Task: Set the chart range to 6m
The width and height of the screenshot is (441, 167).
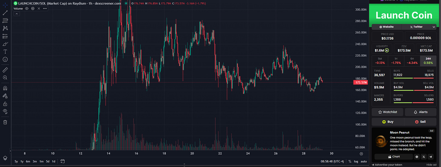Action: tap(28, 161)
